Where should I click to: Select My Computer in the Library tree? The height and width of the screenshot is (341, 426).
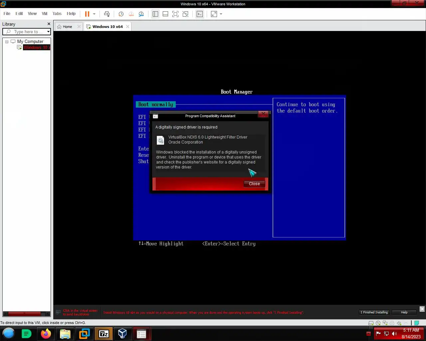[x=30, y=42]
